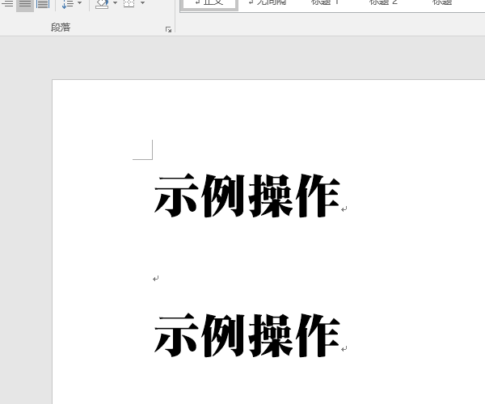Apply shading with the paint bucket icon
485x404 pixels.
click(102, 4)
